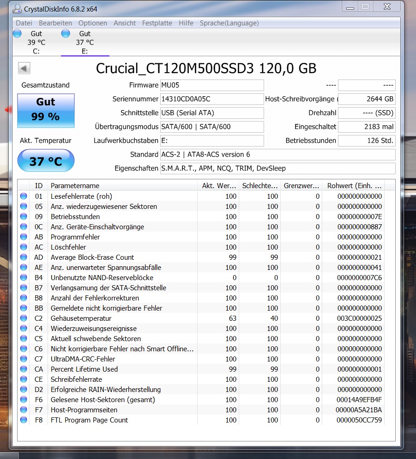Click the previous disk arrow button
The width and height of the screenshot is (416, 459).
coord(24,68)
